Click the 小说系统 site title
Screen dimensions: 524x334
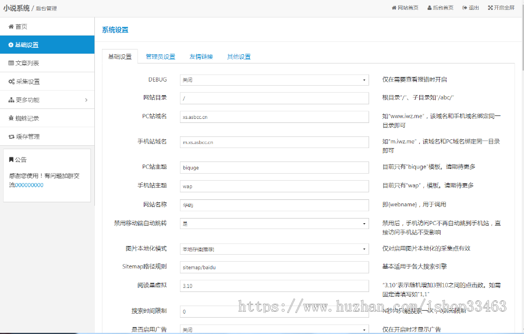[16, 8]
